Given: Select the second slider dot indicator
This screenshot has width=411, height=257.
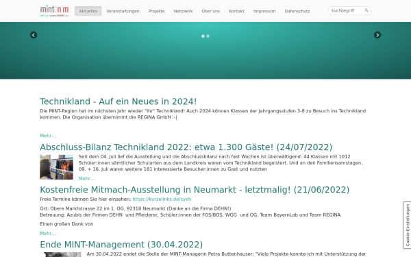Looking at the screenshot, I should (208, 36).
